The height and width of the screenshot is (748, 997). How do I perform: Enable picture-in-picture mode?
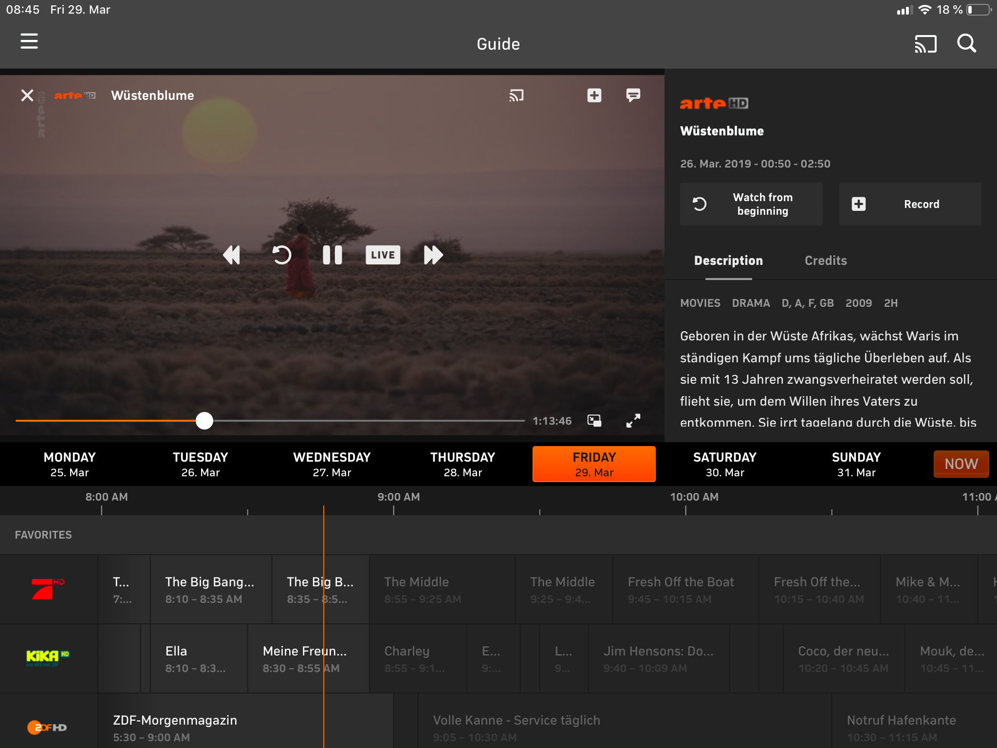tap(594, 421)
